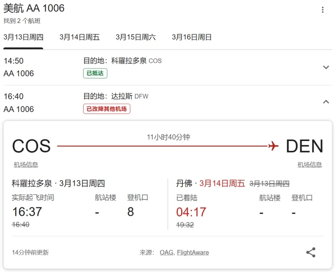View flights for 3月16日周日
The image size is (335, 272).
click(x=192, y=37)
